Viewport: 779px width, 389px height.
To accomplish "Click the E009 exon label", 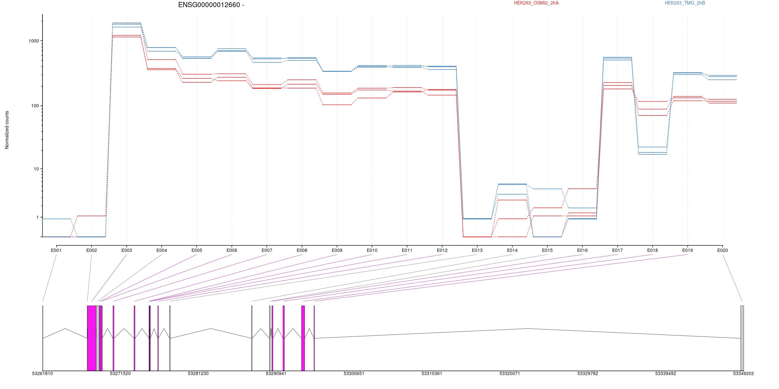I will (337, 250).
